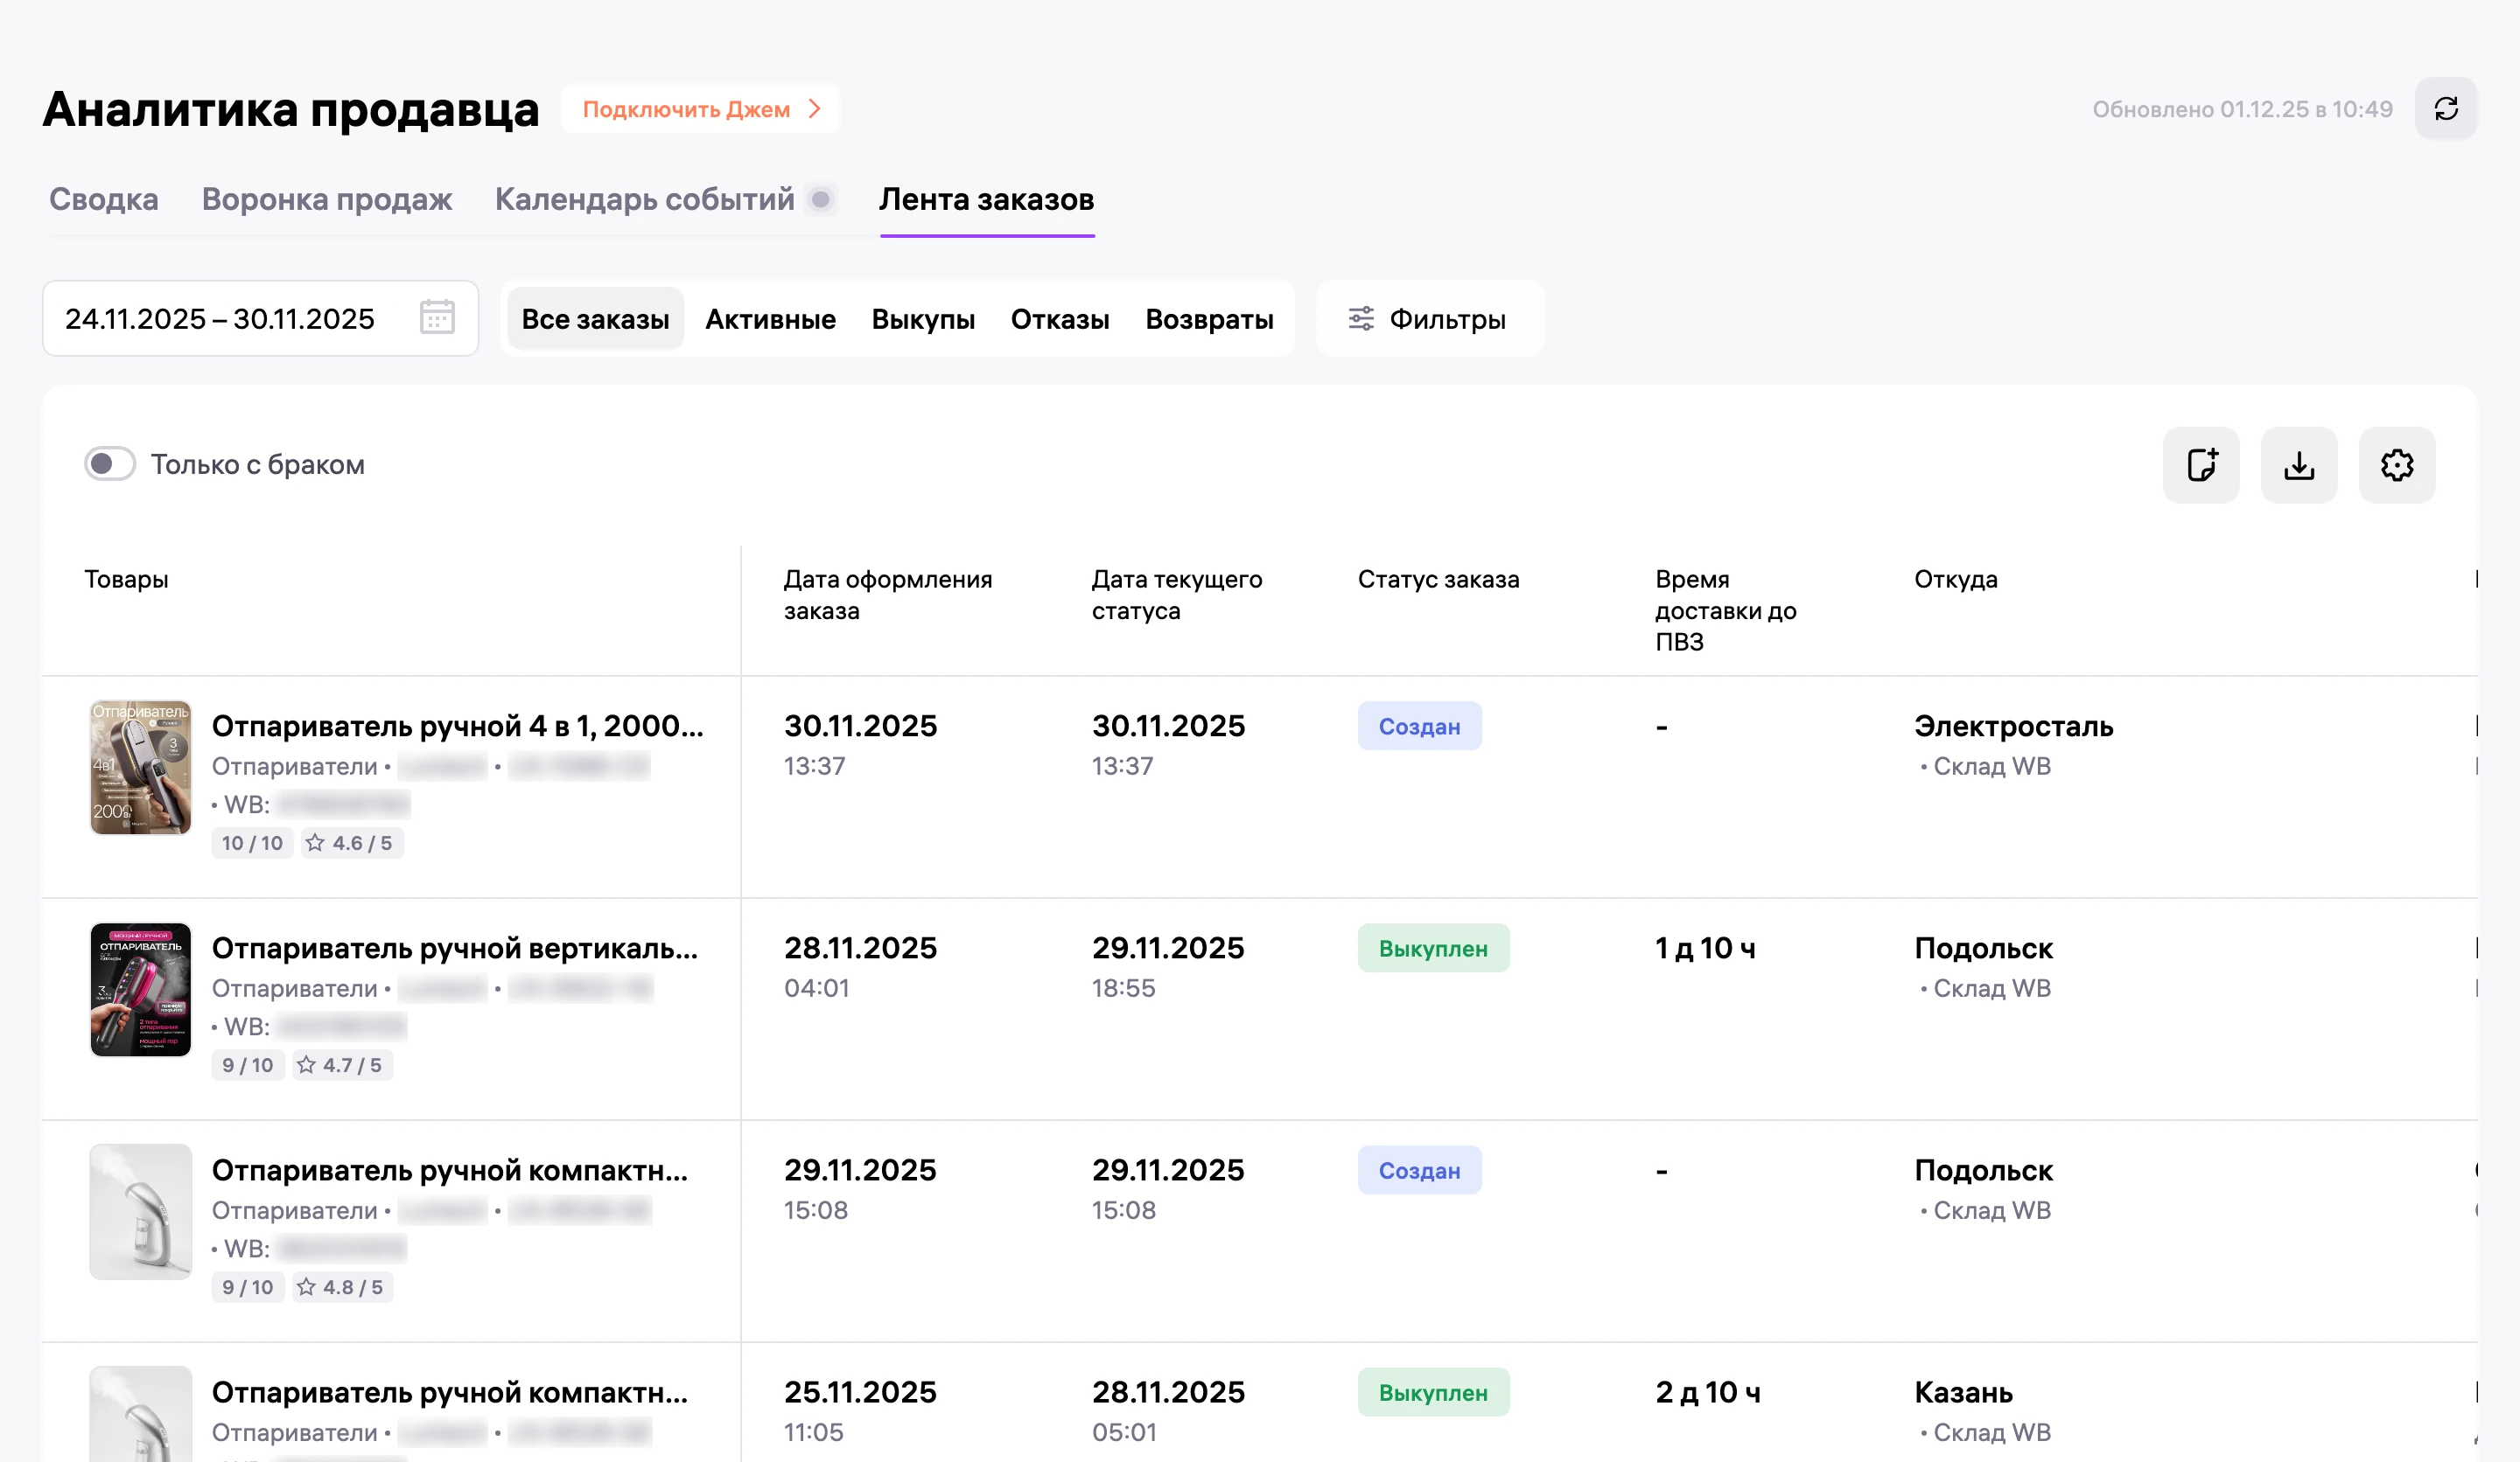Open thumbnail of compact steamer ordered 29.11.2025
2520x1462 pixels.
coord(140,1211)
